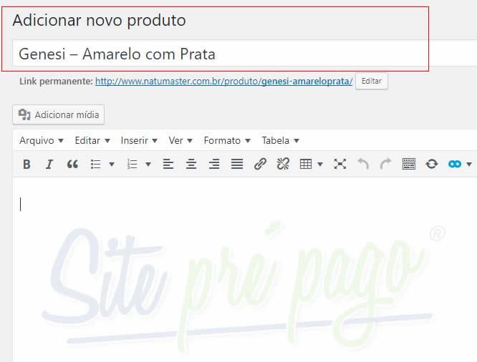Align text to the left
The width and height of the screenshot is (477, 362).
[168, 165]
